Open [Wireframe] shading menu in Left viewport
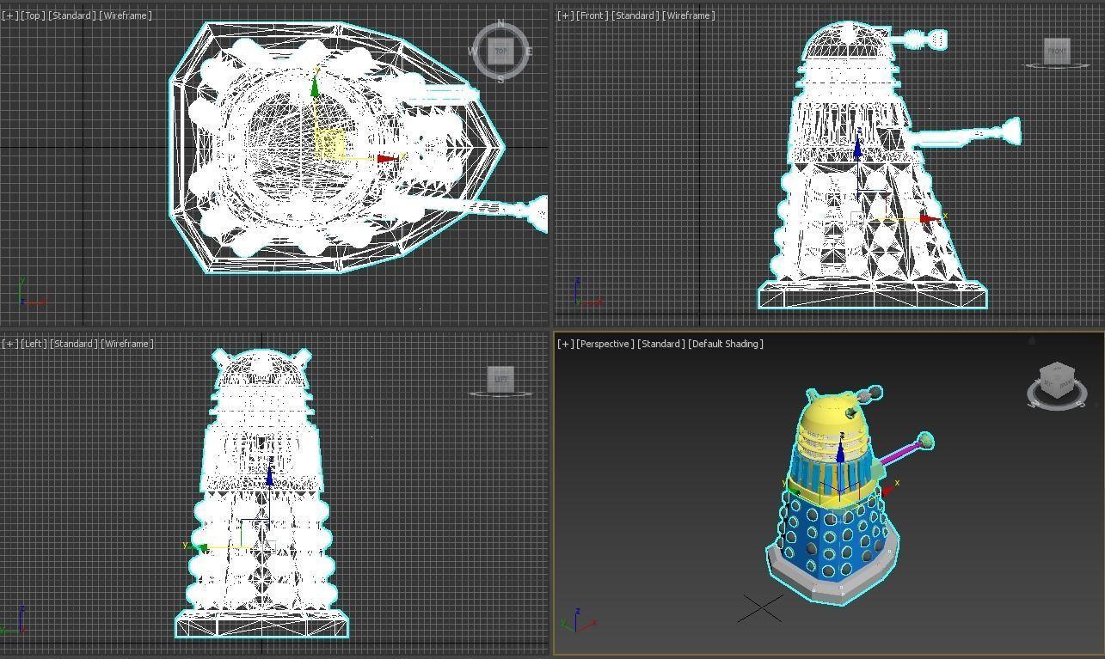 coord(127,344)
